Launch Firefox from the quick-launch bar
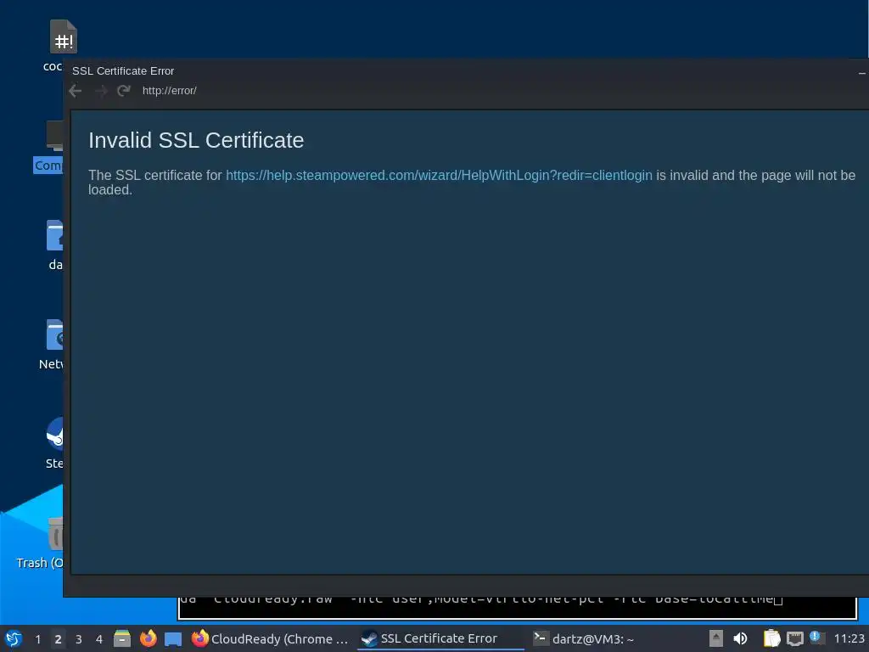Viewport: 869px width, 652px height. pos(148,638)
